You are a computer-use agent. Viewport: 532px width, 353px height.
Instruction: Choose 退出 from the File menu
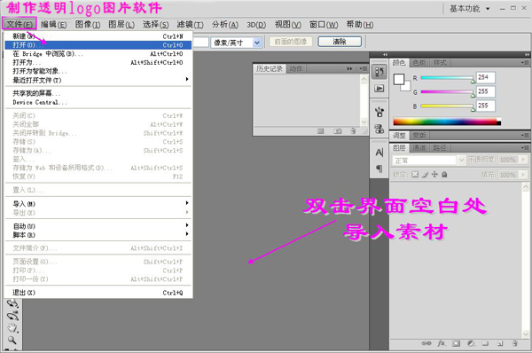pyautogui.click(x=98, y=293)
